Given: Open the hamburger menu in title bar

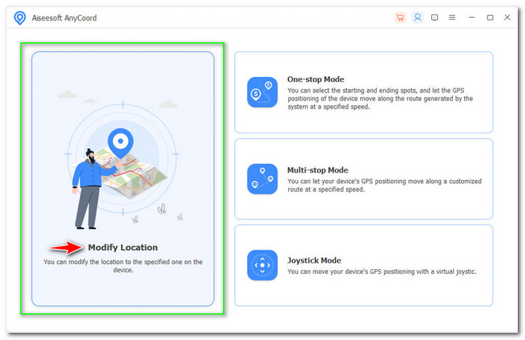Looking at the screenshot, I should [452, 18].
